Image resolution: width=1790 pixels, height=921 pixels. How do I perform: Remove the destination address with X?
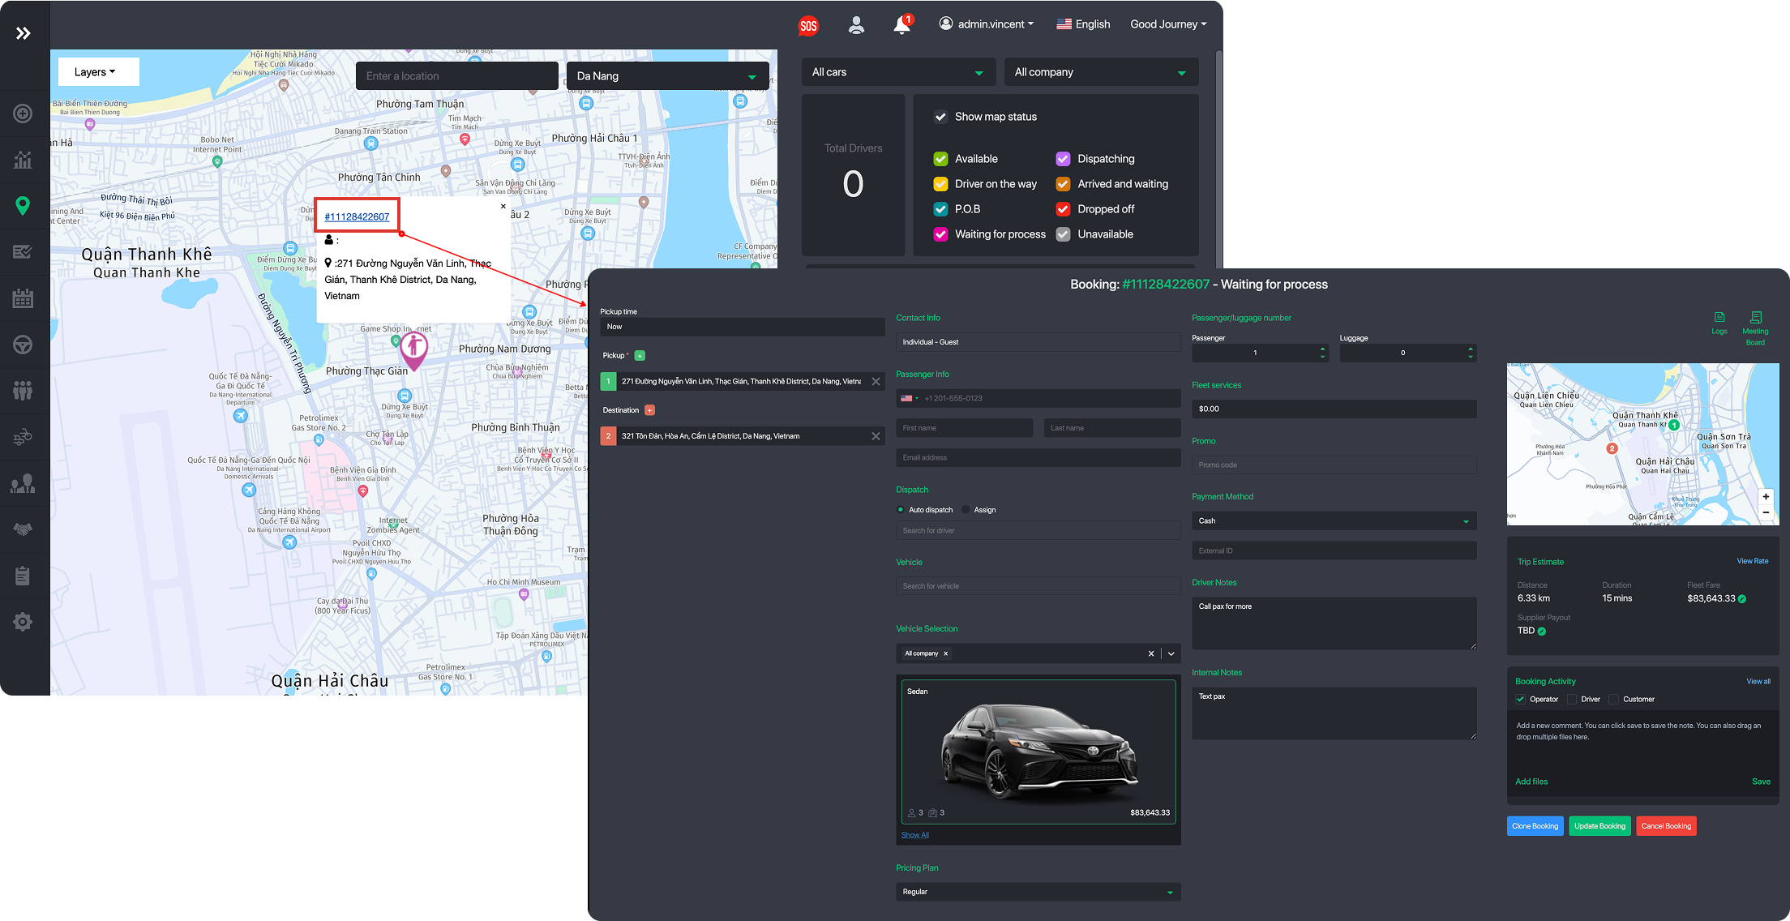coord(876,436)
